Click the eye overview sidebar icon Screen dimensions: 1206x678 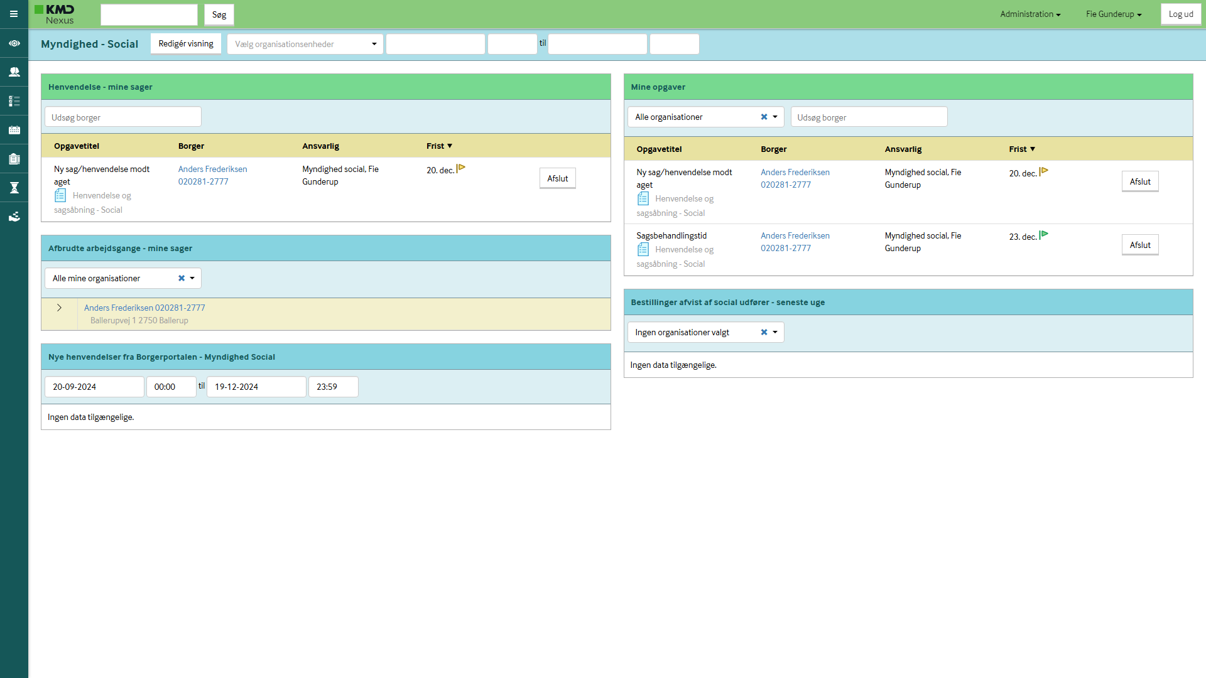click(14, 43)
